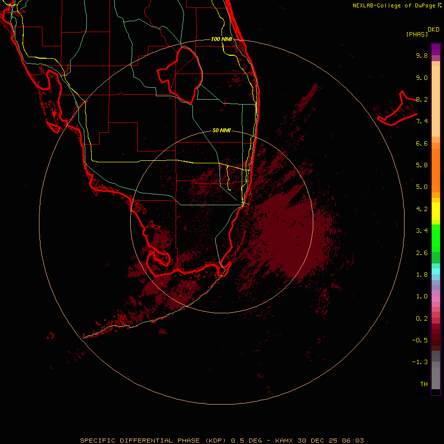Click the 8.2 scale value
Viewport: 444px width, 444px height.
422,100
